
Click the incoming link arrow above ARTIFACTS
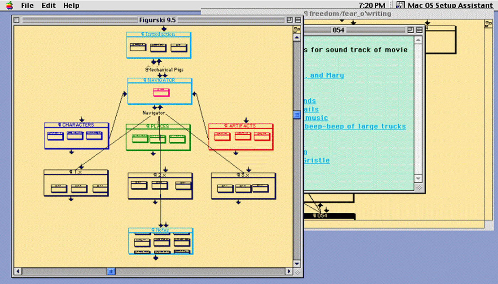point(245,120)
